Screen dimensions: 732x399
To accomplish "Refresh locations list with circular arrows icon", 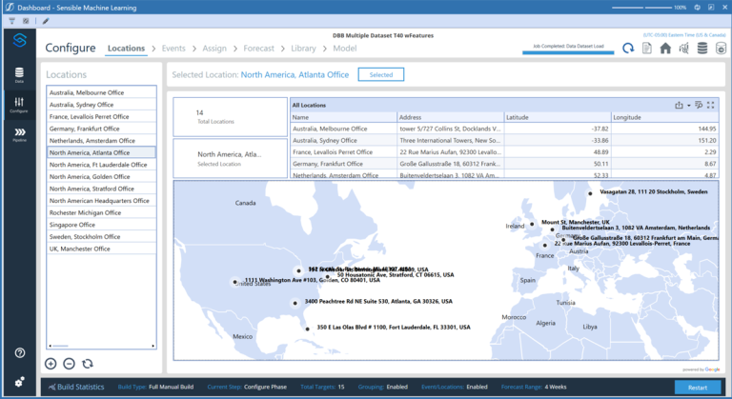I will 88,364.
